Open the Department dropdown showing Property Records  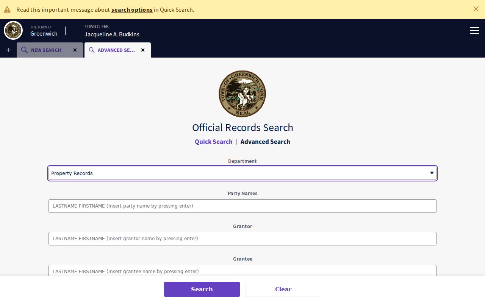click(x=242, y=173)
